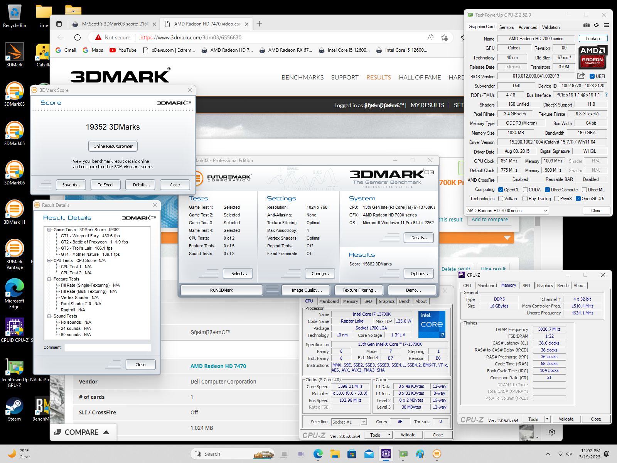The width and height of the screenshot is (617, 463).
Task: Open the Mainboard tab in CPU-Z CPU window
Action: click(x=329, y=301)
